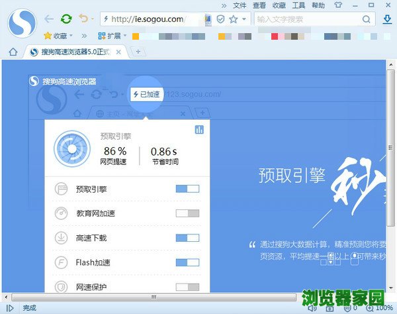This screenshot has height=314, width=397.
Task: Open the statistics chart icon in popup
Action: [x=199, y=130]
